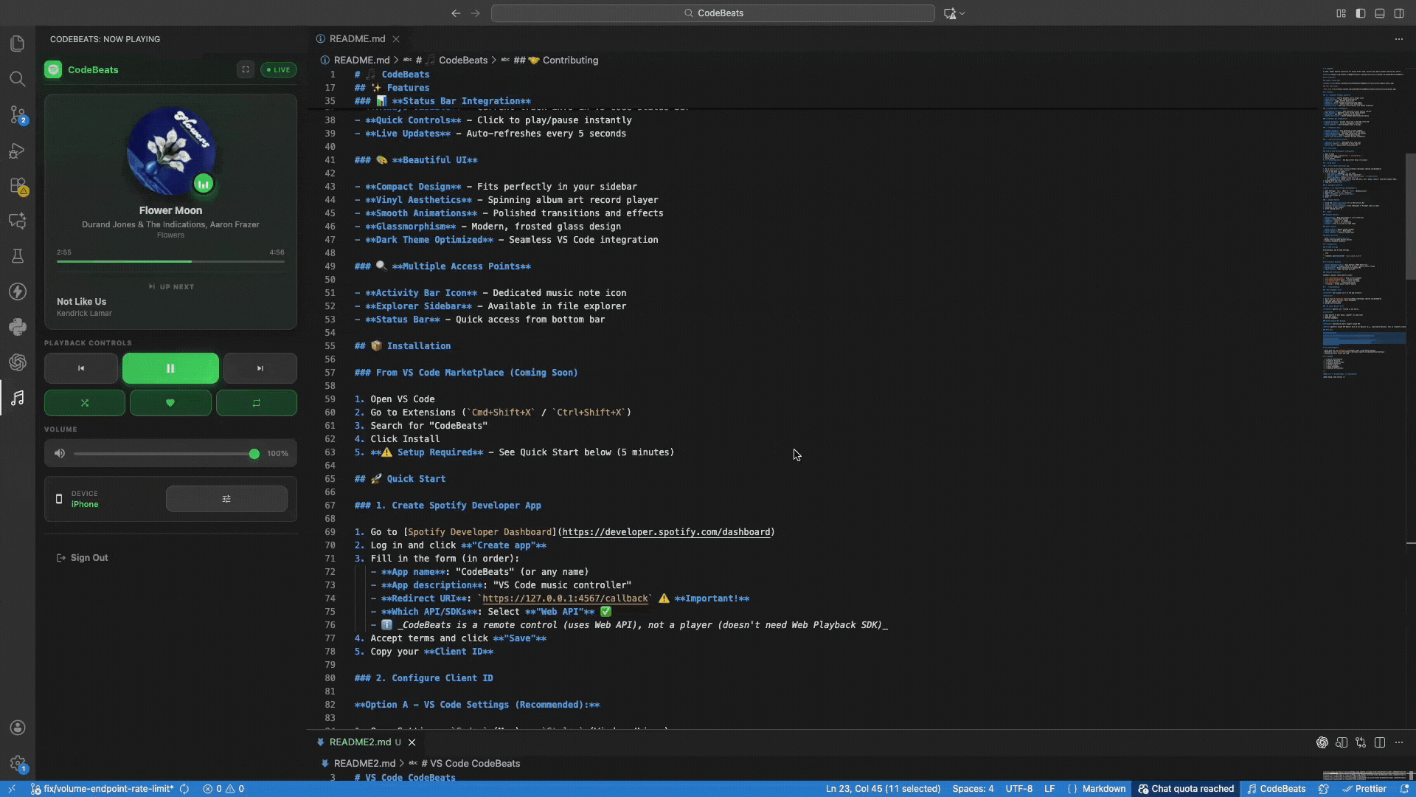Screen dimensions: 1416x797
Task: Adjust the volume slider handle
Action: pyautogui.click(x=254, y=453)
